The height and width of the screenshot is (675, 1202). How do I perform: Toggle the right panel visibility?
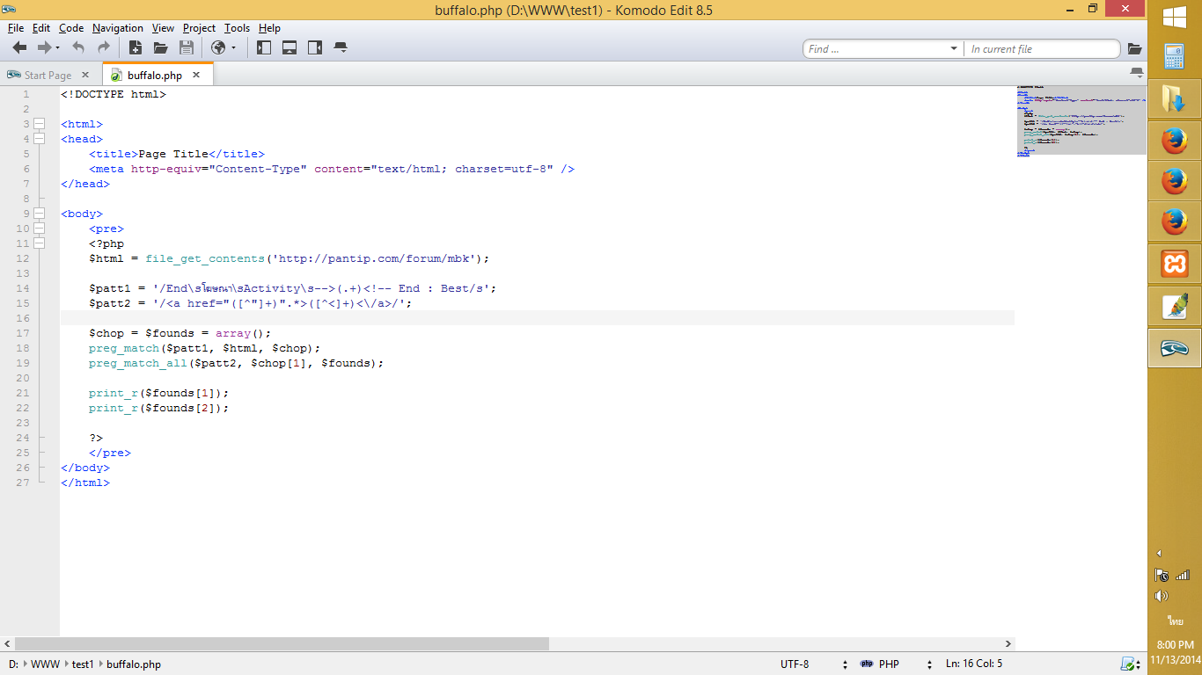click(315, 48)
